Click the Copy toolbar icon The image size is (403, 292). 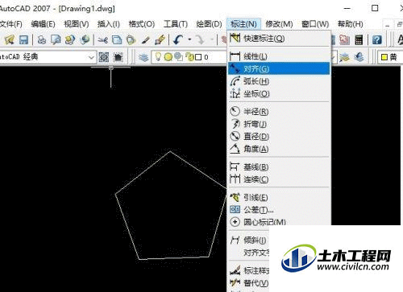(117, 39)
